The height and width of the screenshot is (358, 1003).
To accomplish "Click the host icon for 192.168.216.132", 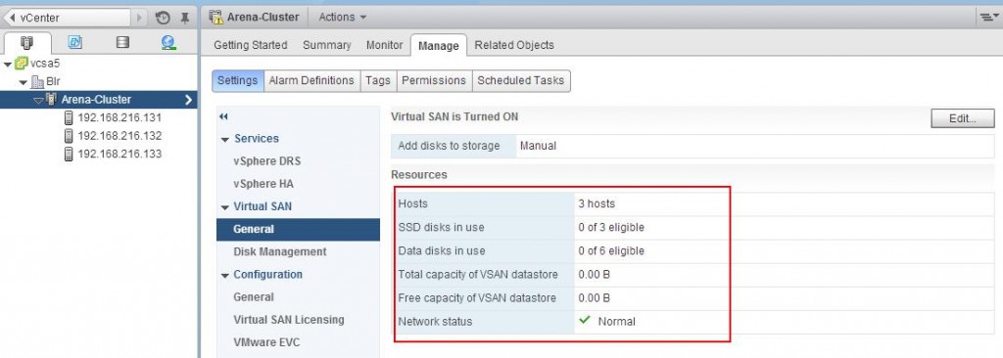I will 69,136.
